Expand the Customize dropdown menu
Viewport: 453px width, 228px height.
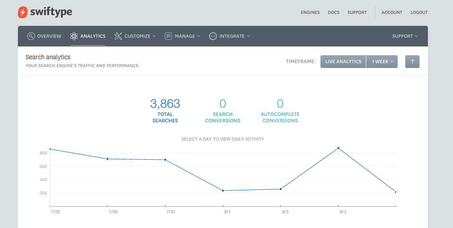pos(135,36)
